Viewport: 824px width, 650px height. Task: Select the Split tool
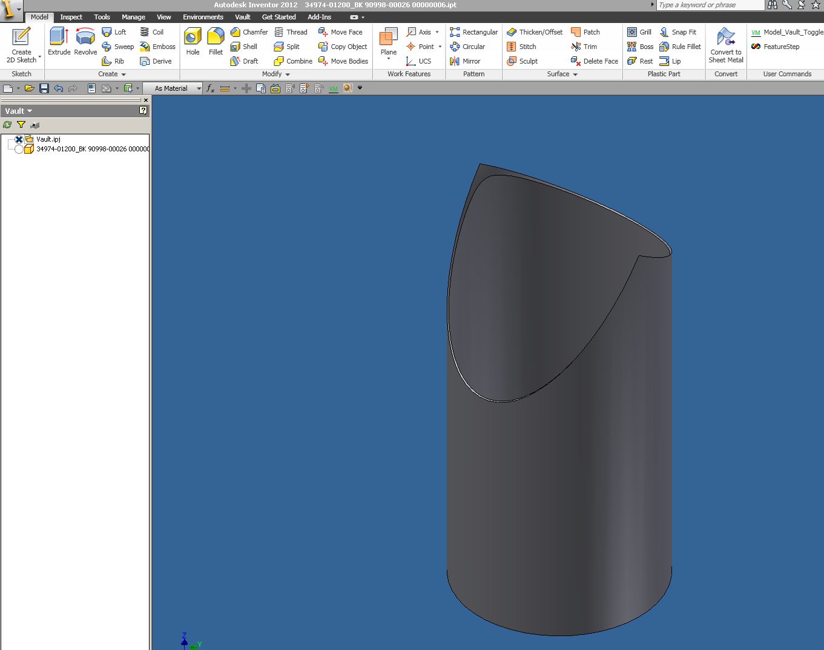pyautogui.click(x=287, y=47)
